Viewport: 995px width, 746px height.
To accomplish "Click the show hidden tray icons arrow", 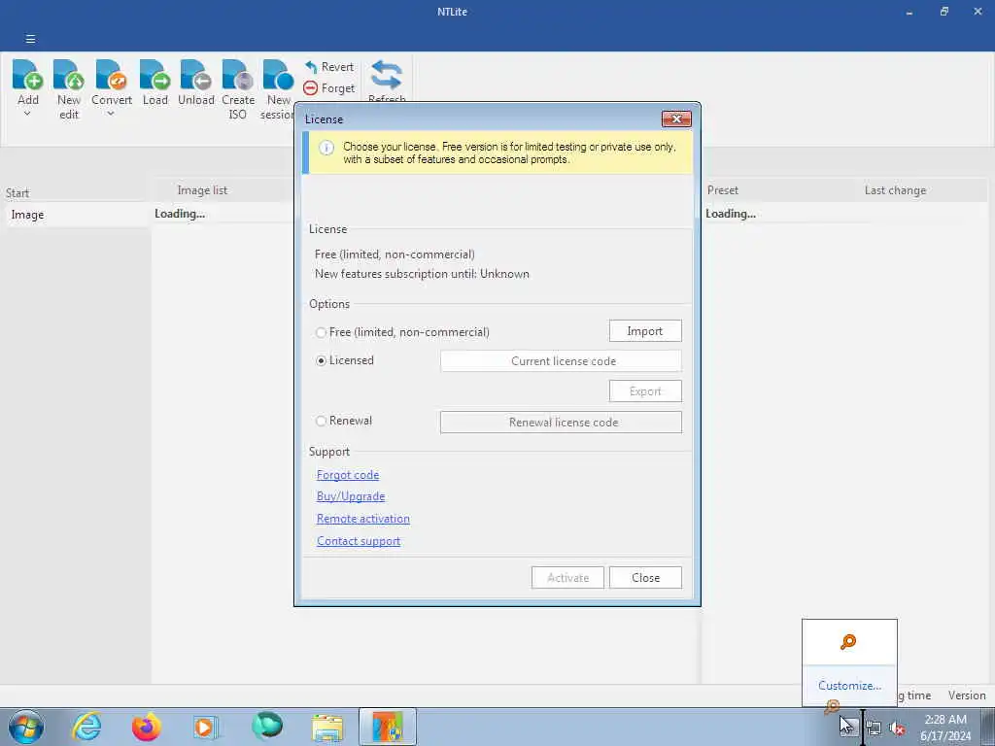I will [x=848, y=727].
